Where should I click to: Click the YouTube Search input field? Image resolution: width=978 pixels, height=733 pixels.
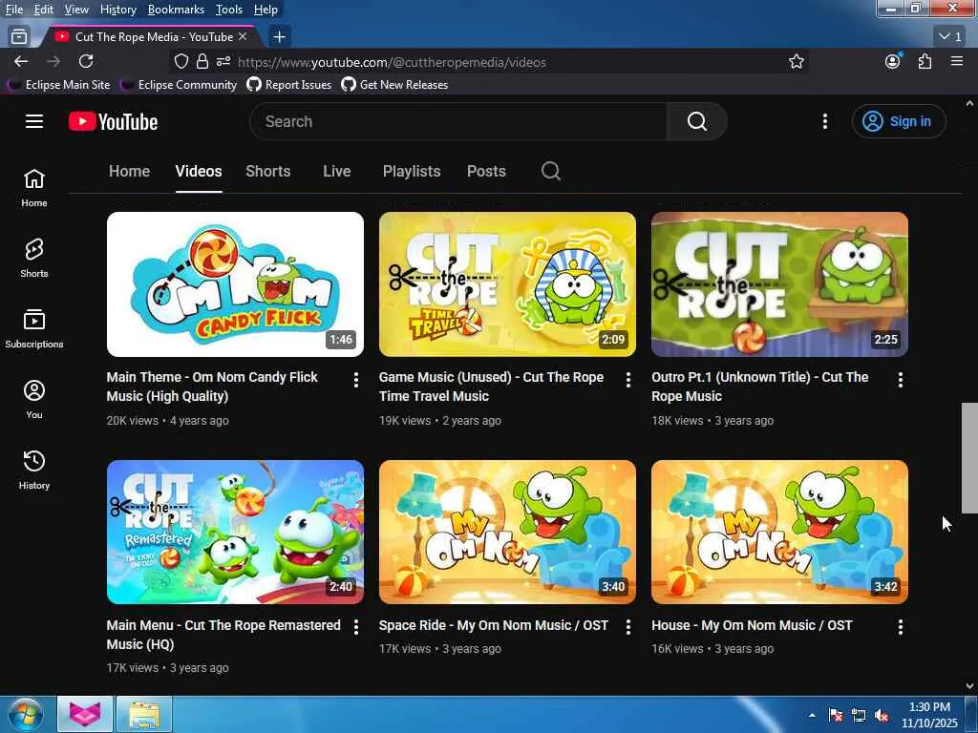pos(458,121)
